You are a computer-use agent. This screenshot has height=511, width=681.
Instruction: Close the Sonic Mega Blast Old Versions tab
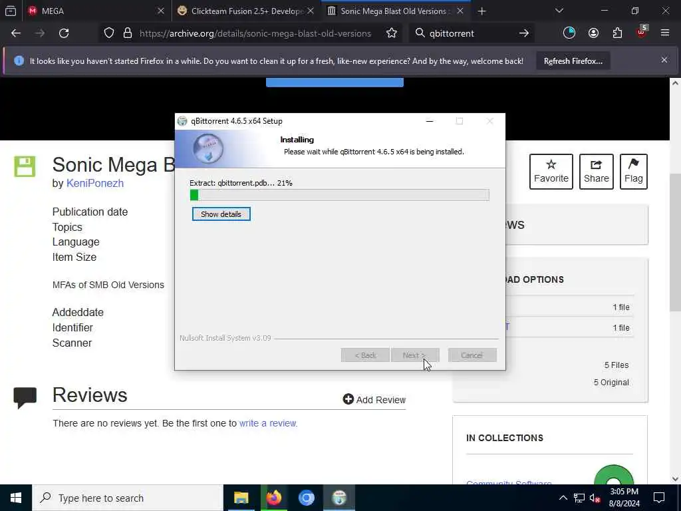click(460, 11)
